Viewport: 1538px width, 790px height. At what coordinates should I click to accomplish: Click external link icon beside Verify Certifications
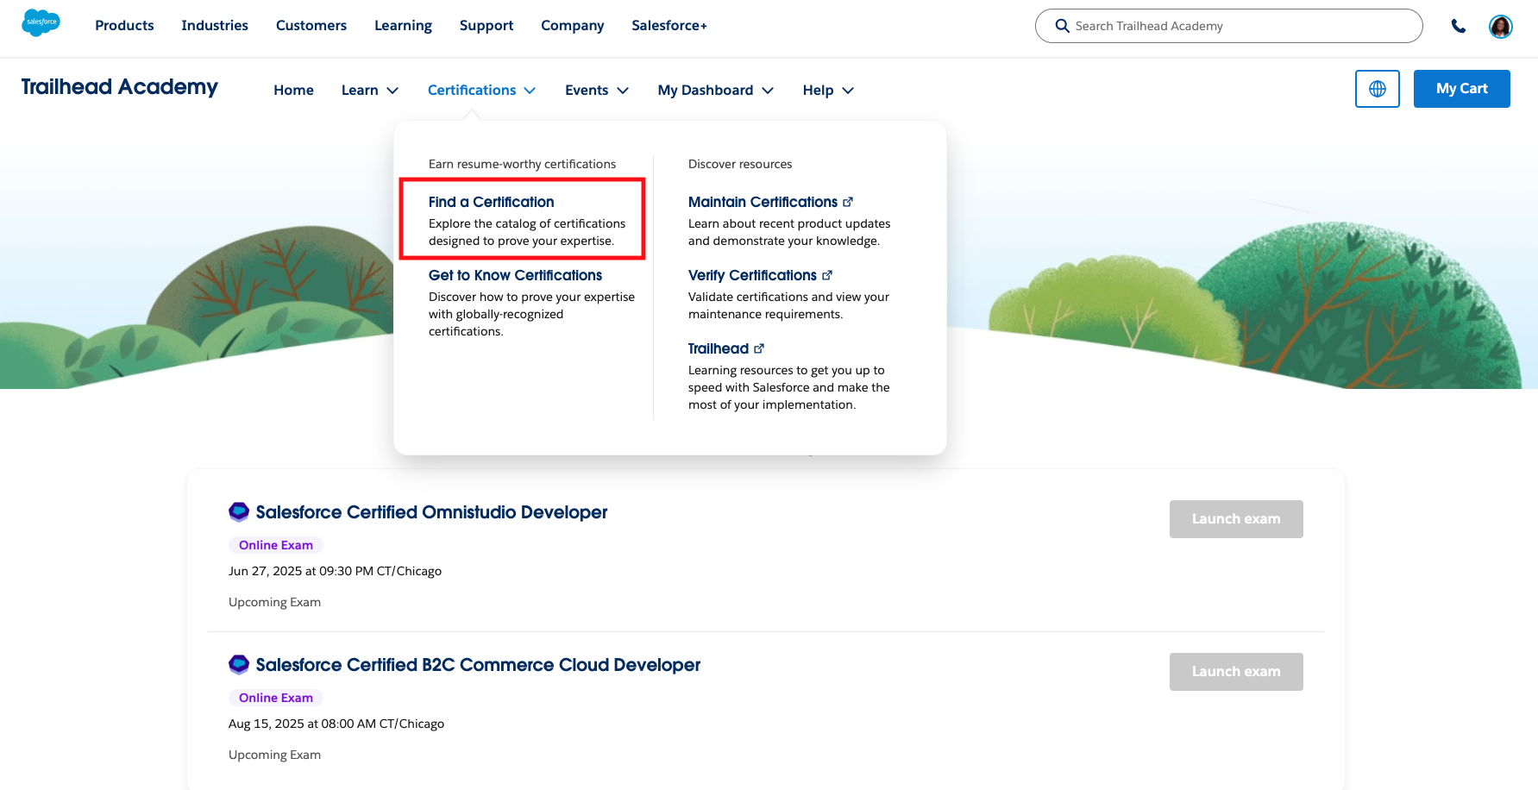[x=827, y=275]
